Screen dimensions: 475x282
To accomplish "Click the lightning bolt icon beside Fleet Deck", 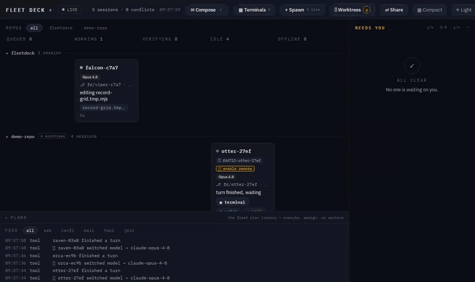I will click(x=50, y=10).
